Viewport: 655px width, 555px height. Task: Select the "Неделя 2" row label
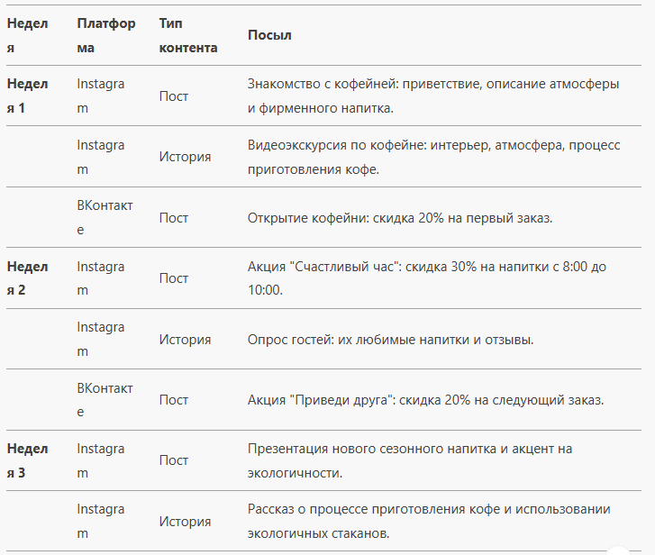(27, 278)
